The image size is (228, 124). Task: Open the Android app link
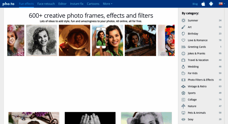(x=211, y=4)
